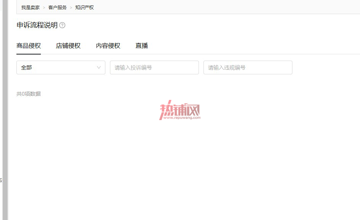The height and width of the screenshot is (220, 360).
Task: Open the 客户服务 breadcrumb link
Action: coord(57,8)
